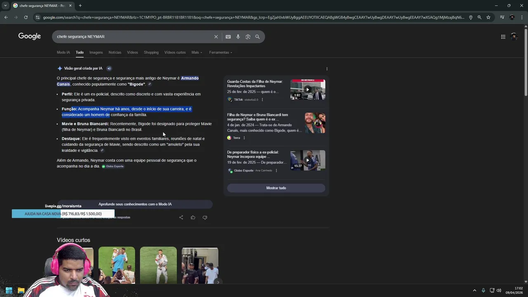Open more options for Terra result

[x=244, y=138]
